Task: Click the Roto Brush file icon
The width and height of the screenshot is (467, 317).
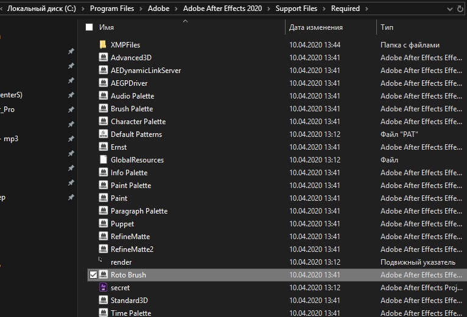Action: click(x=103, y=274)
